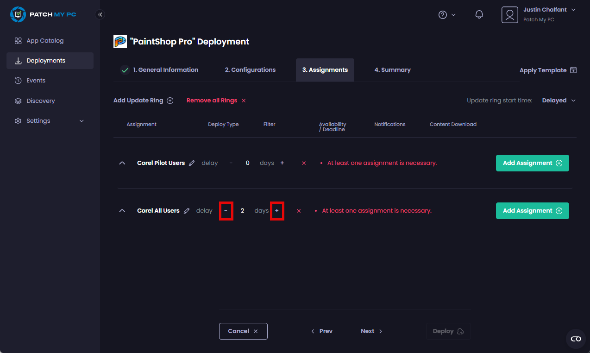Viewport: 590px width, 353px height.
Task: Remove the Corel All Users ring with the X
Action: 298,210
